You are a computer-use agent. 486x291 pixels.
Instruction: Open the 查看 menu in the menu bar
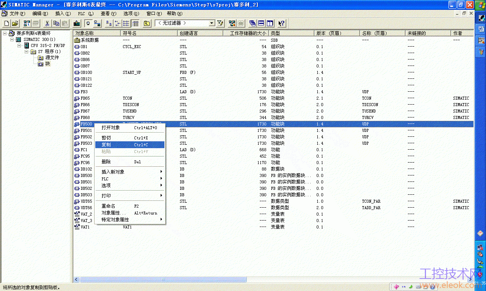109,14
